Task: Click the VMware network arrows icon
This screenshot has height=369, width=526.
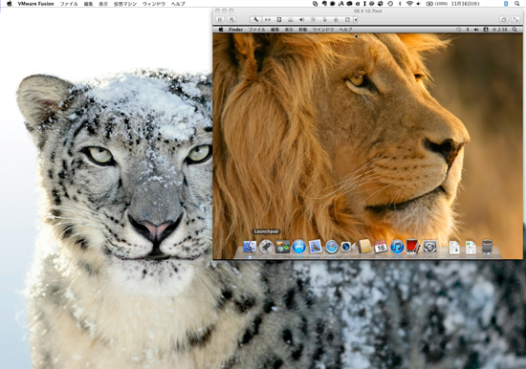Action: (x=268, y=20)
